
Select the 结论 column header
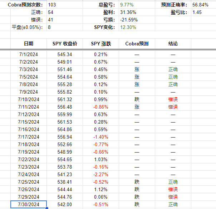coord(173,44)
